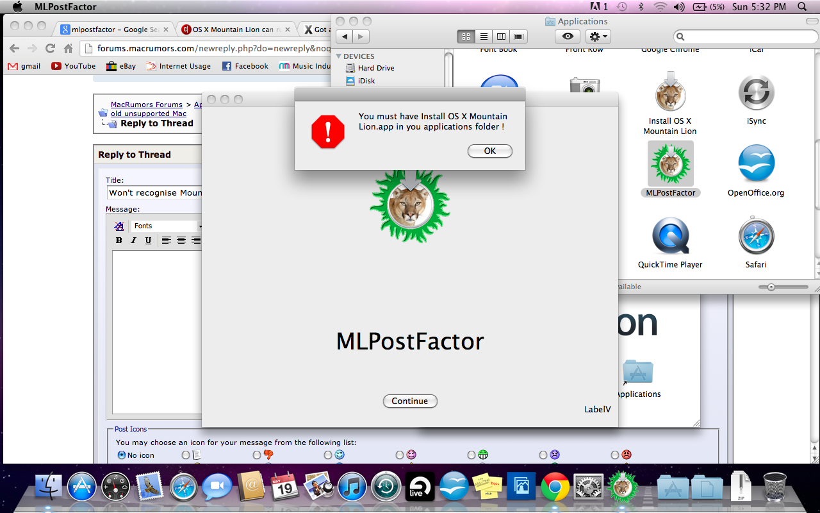Open the eBay bookmark
This screenshot has width=820, height=513.
[122, 66]
